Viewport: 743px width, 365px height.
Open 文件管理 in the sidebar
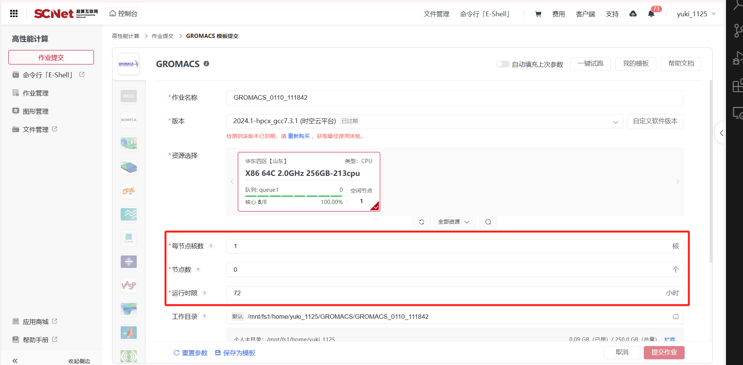tap(35, 130)
